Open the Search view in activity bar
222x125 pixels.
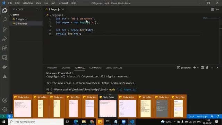click(5, 20)
